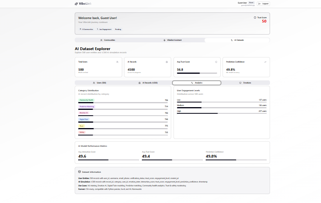This screenshot has width=321, height=203.
Task: Click the Pending status badge
Action: pyautogui.click(x=118, y=29)
